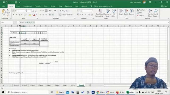The height and width of the screenshot is (95, 170).
Task: Switch to the Data tab
Action: (x=46, y=6)
